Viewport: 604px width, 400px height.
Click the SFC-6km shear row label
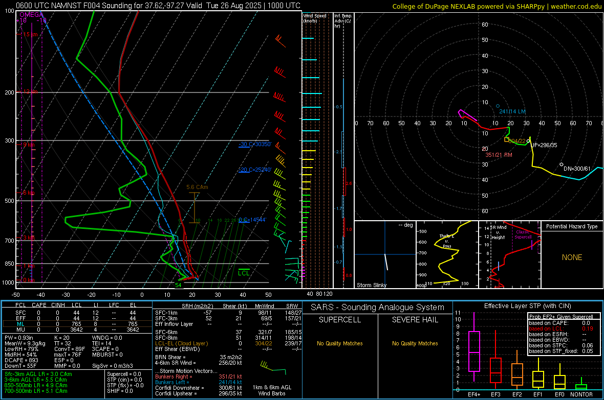pos(166,332)
